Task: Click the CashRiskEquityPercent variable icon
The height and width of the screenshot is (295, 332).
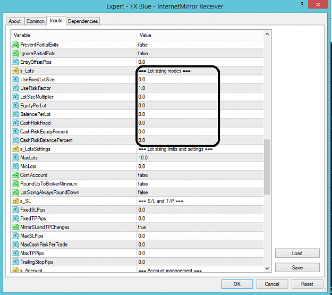Action: pyautogui.click(x=15, y=132)
